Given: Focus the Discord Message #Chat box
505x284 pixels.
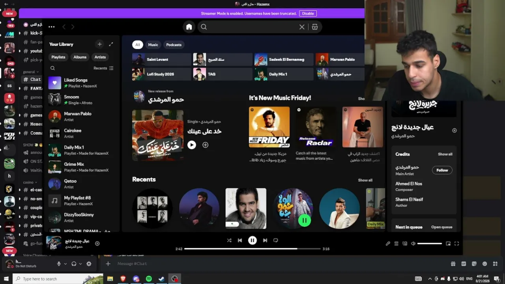Looking at the screenshot, I should (x=276, y=263).
